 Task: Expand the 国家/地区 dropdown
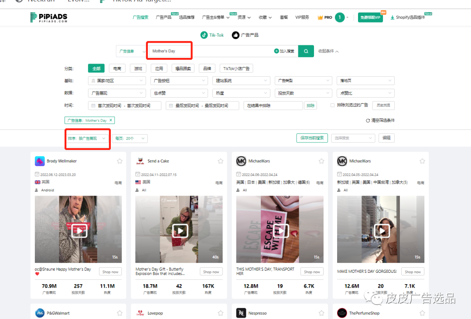pyautogui.click(x=117, y=81)
